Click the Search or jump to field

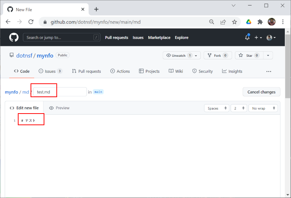[61, 37]
